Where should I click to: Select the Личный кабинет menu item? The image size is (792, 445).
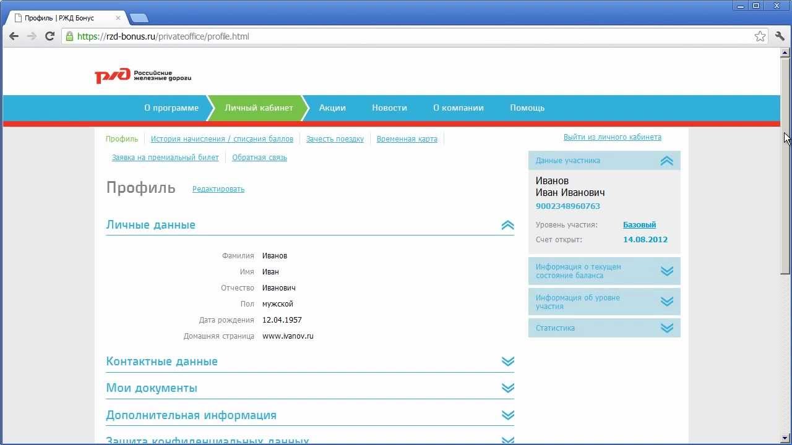[x=259, y=108]
